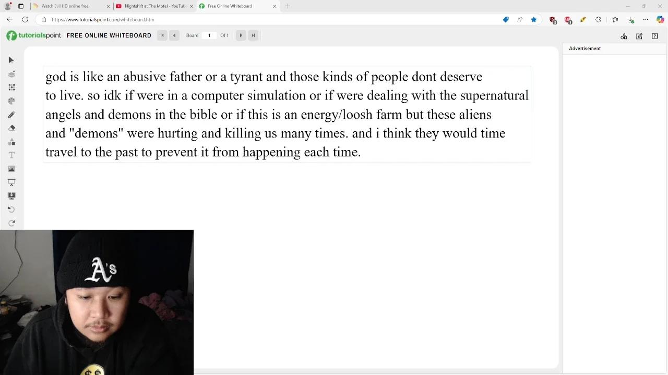Open the shapes tool
This screenshot has width=668, height=375.
(x=11, y=142)
